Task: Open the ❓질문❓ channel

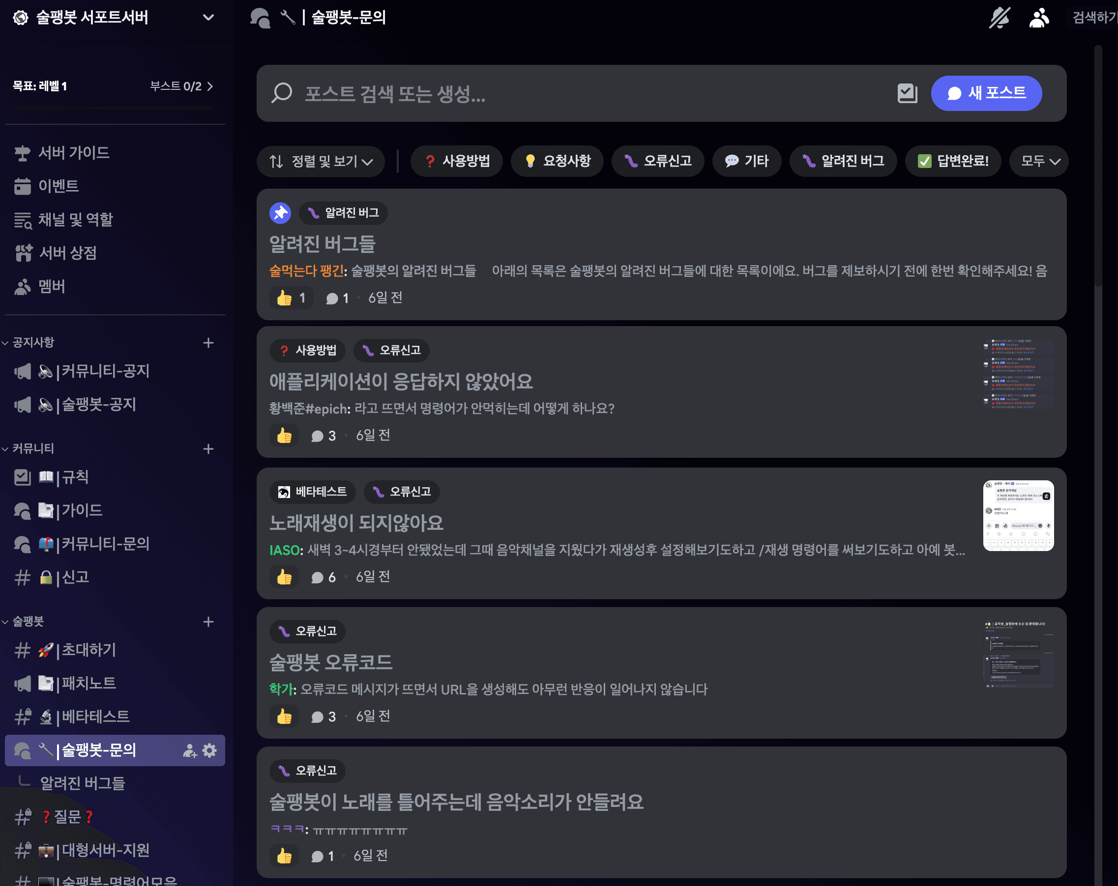Action: tap(114, 817)
